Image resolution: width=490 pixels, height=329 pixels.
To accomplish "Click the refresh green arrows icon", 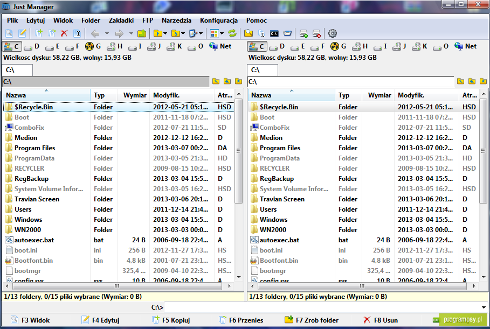I will 232,33.
